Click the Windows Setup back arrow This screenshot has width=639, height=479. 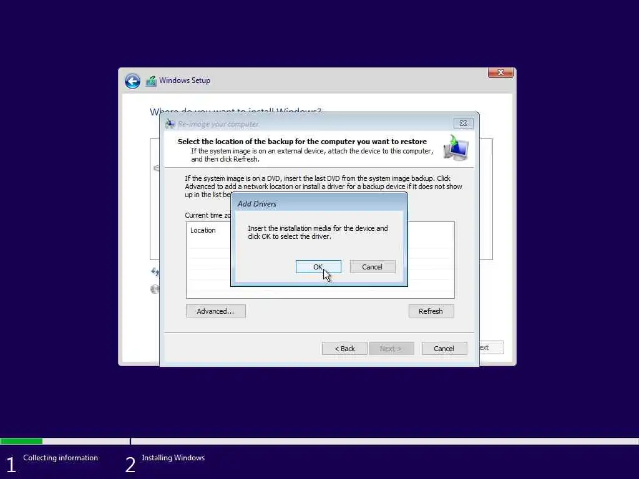tap(132, 80)
